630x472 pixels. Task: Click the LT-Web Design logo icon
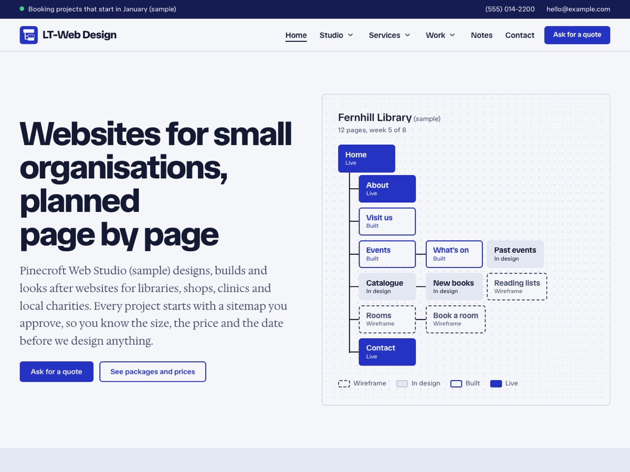29,35
